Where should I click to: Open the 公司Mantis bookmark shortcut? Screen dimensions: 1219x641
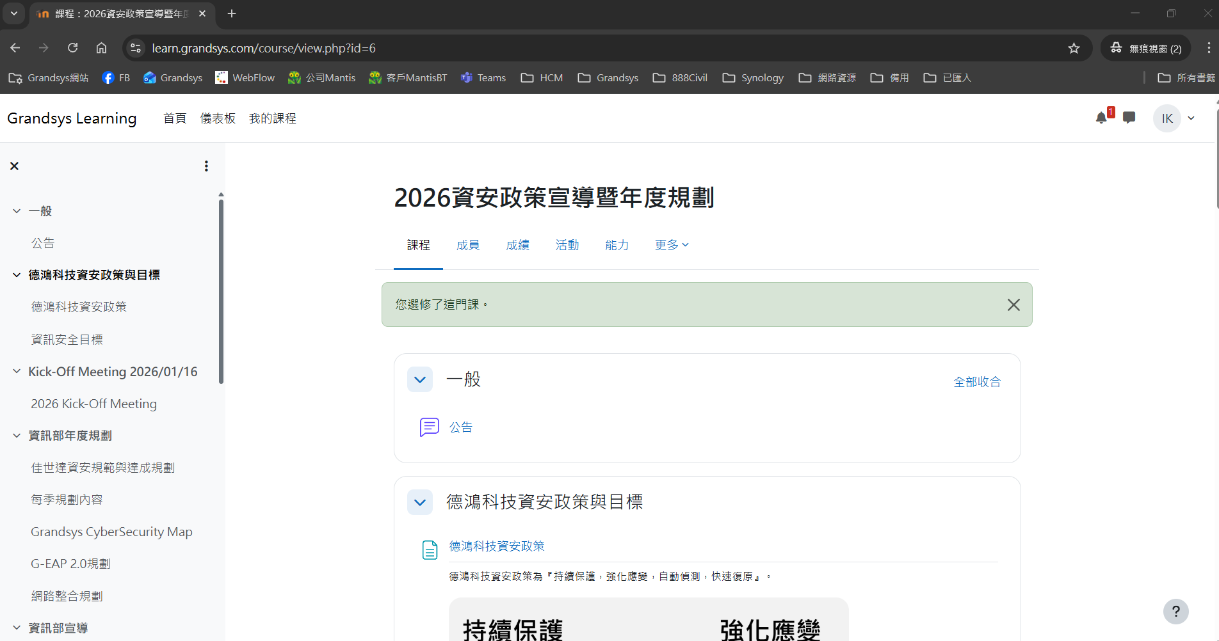pos(321,77)
